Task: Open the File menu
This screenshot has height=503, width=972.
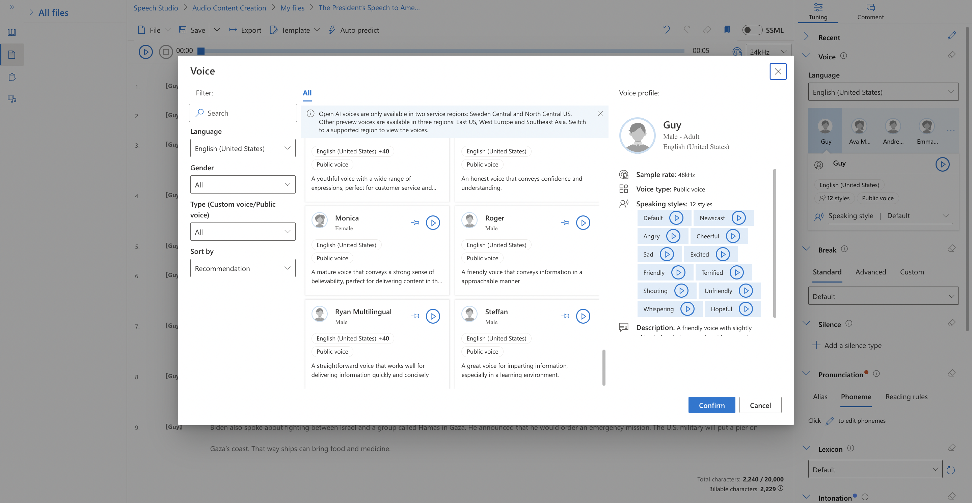Action: coord(154,30)
